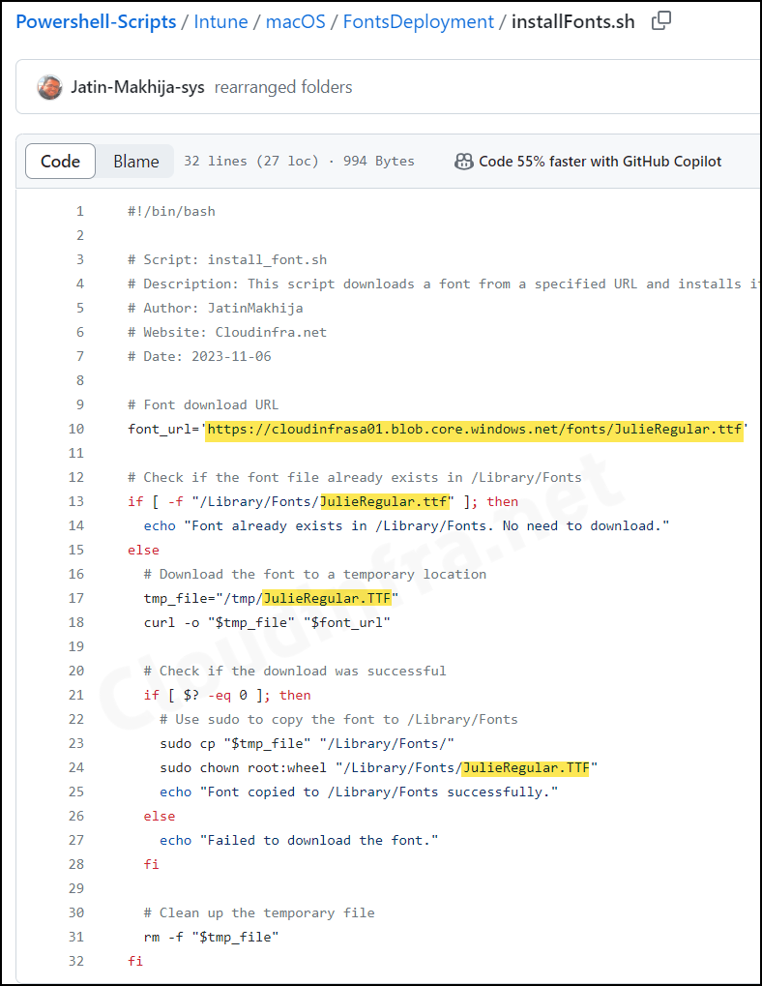This screenshot has height=986, width=762.
Task: Open the 'rearranged folders' commit message
Action: coord(283,87)
